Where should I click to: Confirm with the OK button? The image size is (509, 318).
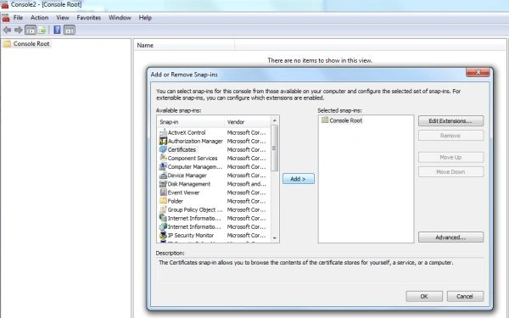424,296
